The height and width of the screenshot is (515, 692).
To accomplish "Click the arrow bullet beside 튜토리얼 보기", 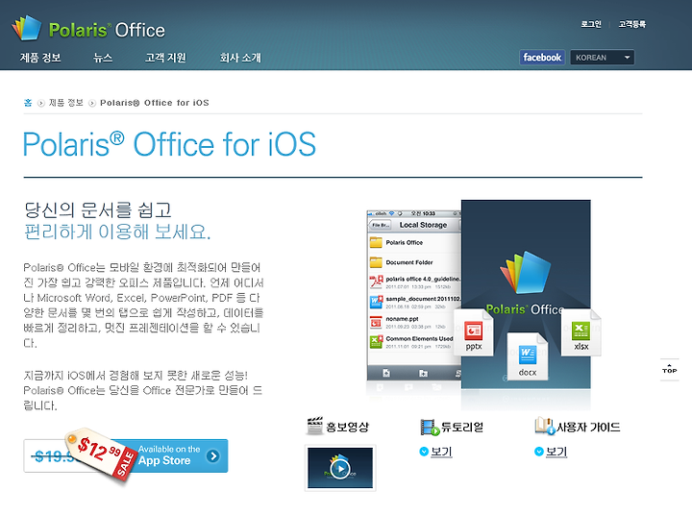I will [424, 452].
